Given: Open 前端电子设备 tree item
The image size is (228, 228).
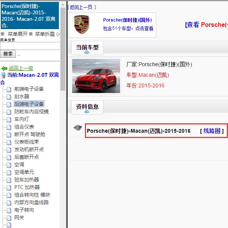Looking at the screenshot, I should click(x=29, y=89).
